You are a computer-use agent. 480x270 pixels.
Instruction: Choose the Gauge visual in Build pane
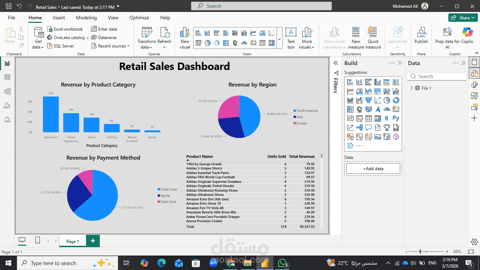[x=387, y=109]
